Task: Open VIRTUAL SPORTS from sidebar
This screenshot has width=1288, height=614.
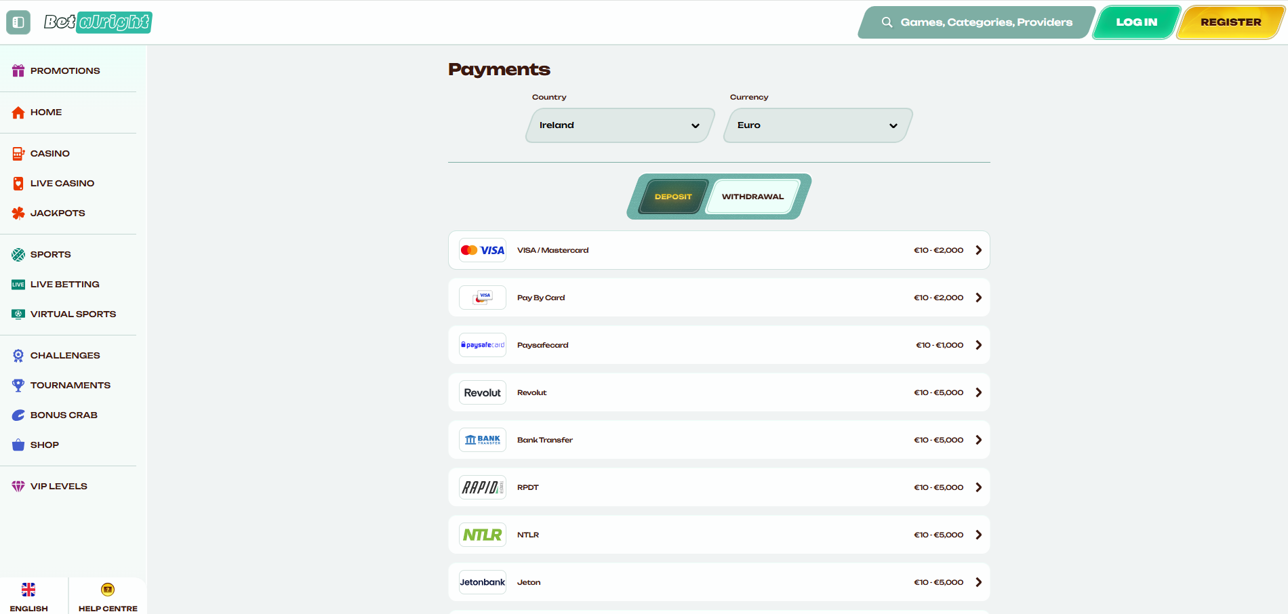Action: [73, 314]
